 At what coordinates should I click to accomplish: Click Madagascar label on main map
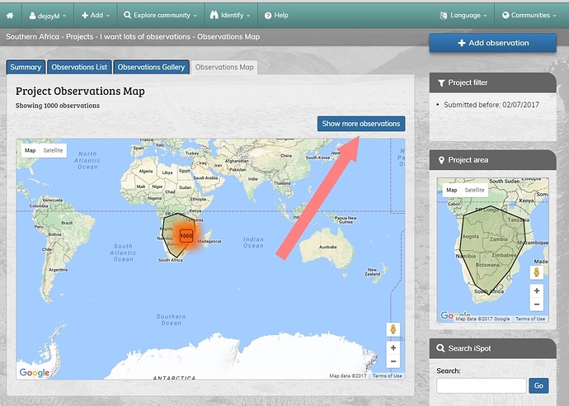coord(209,241)
